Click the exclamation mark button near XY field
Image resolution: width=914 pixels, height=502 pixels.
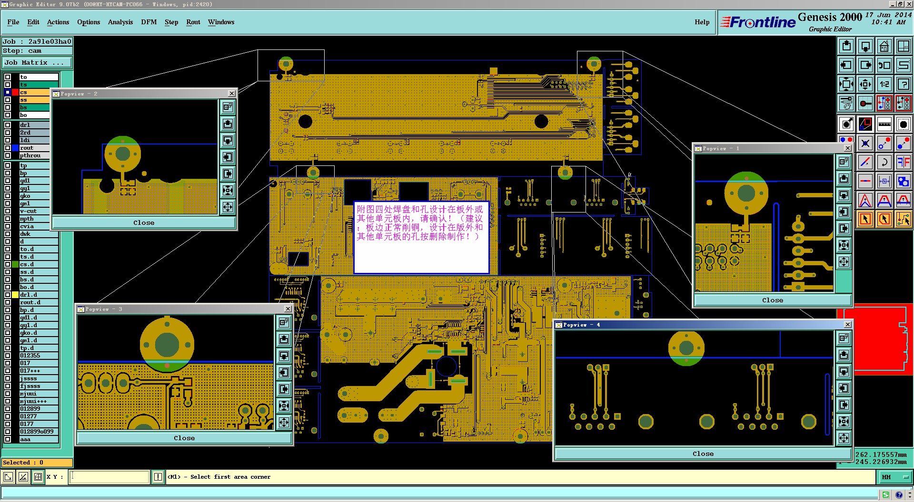[x=158, y=477]
